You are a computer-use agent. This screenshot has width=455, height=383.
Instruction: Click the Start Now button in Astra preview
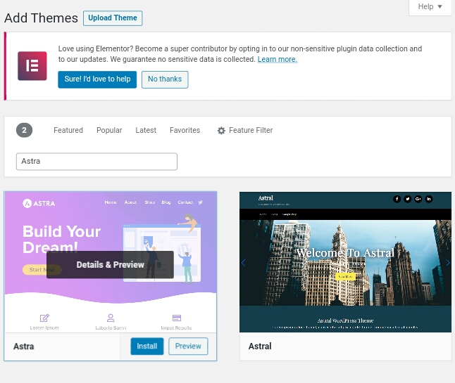(x=42, y=270)
